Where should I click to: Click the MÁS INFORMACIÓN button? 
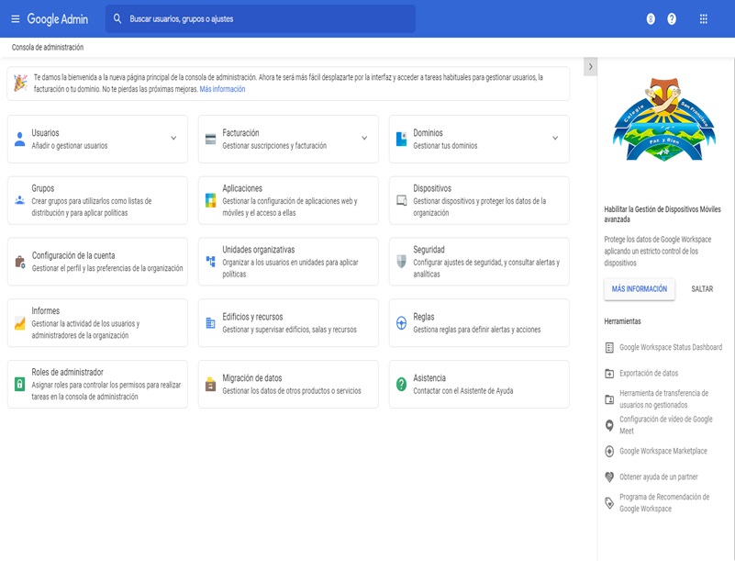[x=639, y=288]
